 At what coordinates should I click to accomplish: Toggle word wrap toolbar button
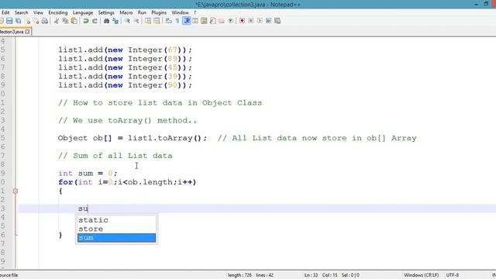(169, 21)
